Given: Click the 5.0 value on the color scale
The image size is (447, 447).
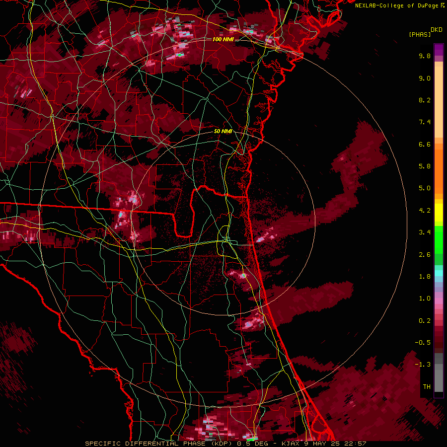Looking at the screenshot, I should [x=425, y=188].
